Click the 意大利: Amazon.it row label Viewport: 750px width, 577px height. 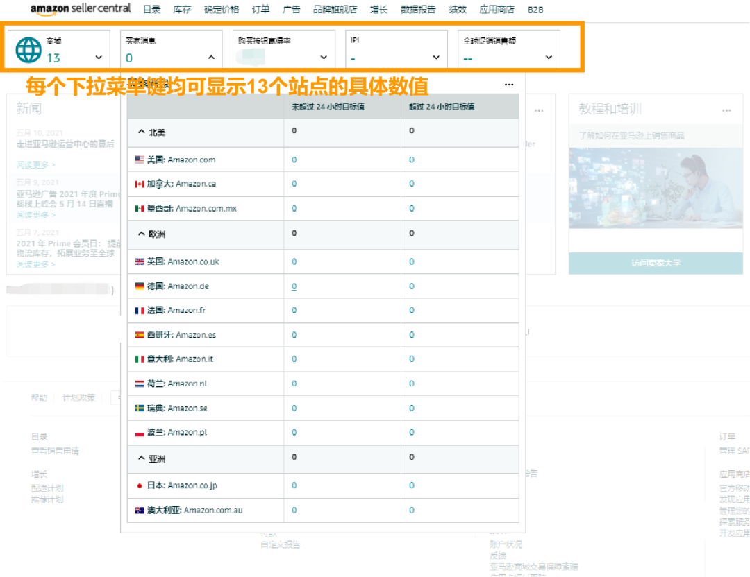pos(180,359)
